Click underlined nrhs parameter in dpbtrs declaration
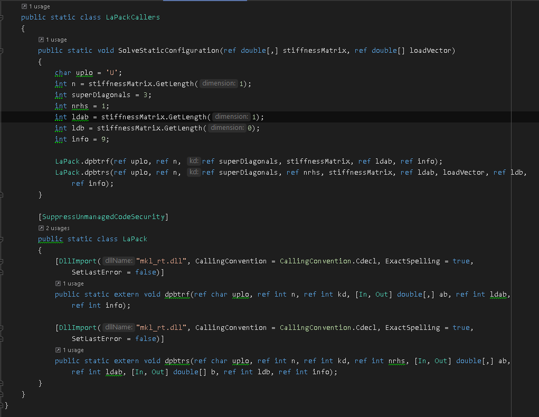539x417 pixels. (397, 360)
